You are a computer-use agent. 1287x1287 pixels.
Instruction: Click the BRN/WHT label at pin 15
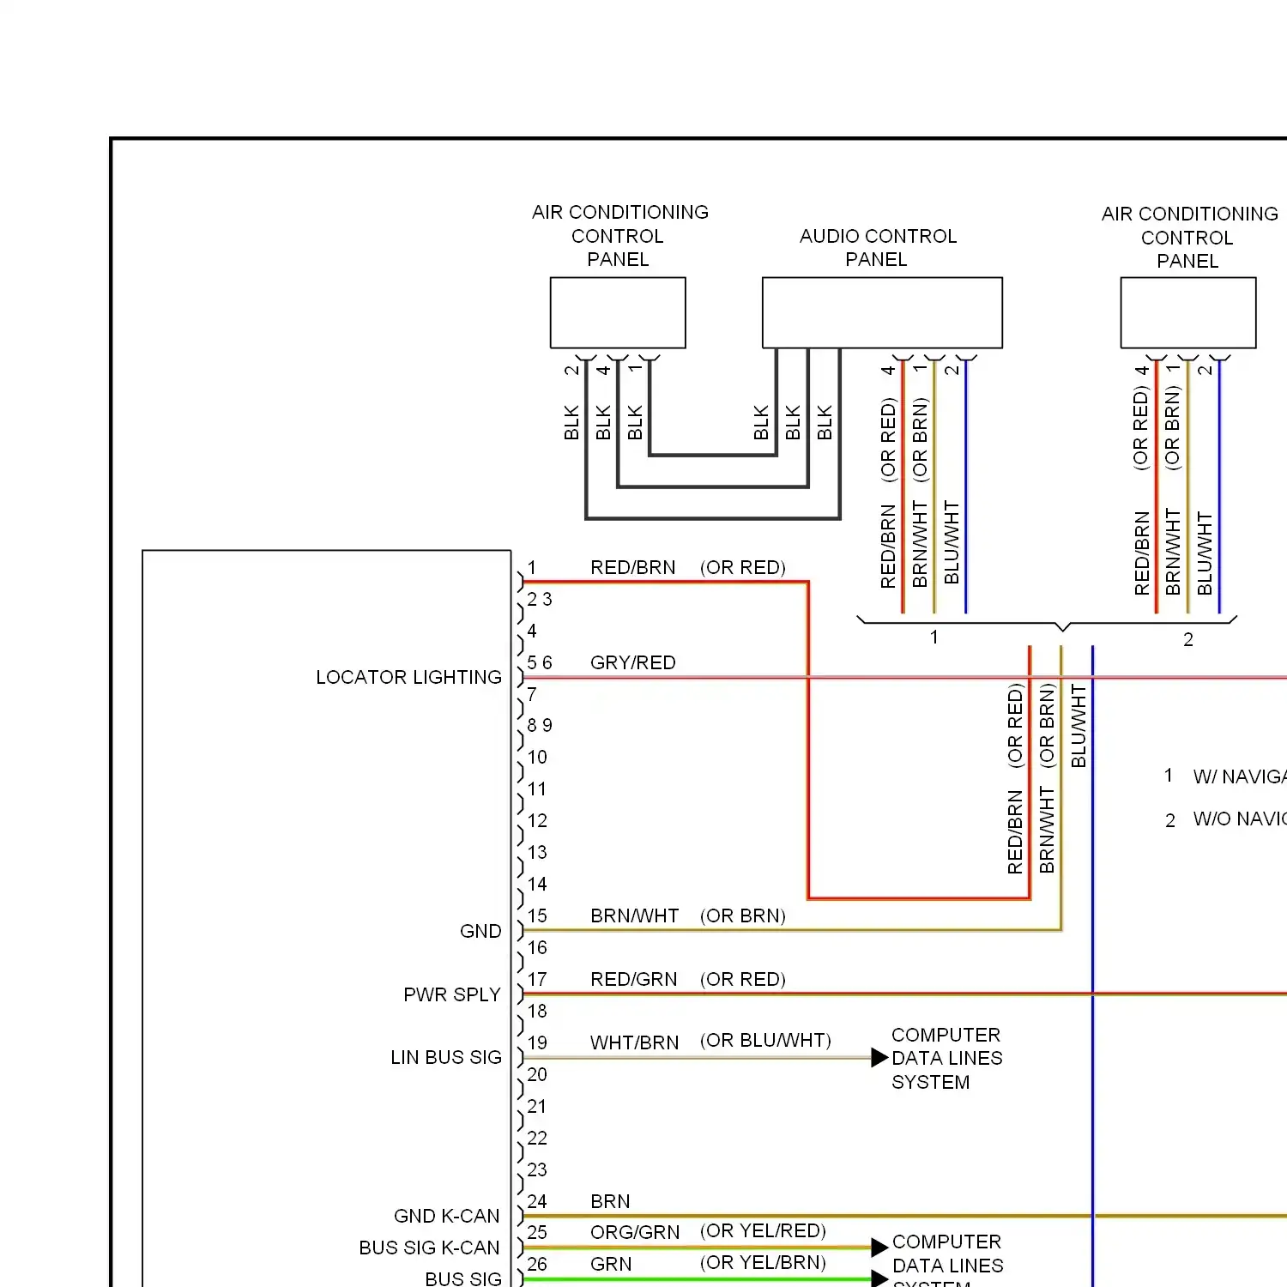click(635, 915)
